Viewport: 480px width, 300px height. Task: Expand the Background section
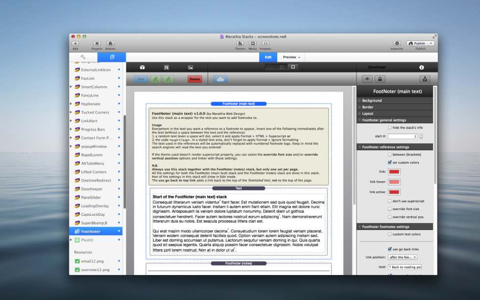tap(395, 100)
